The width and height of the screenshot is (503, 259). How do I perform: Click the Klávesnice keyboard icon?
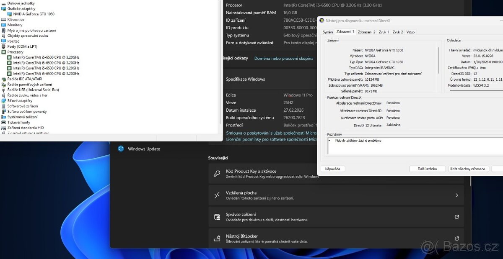pos(4,20)
